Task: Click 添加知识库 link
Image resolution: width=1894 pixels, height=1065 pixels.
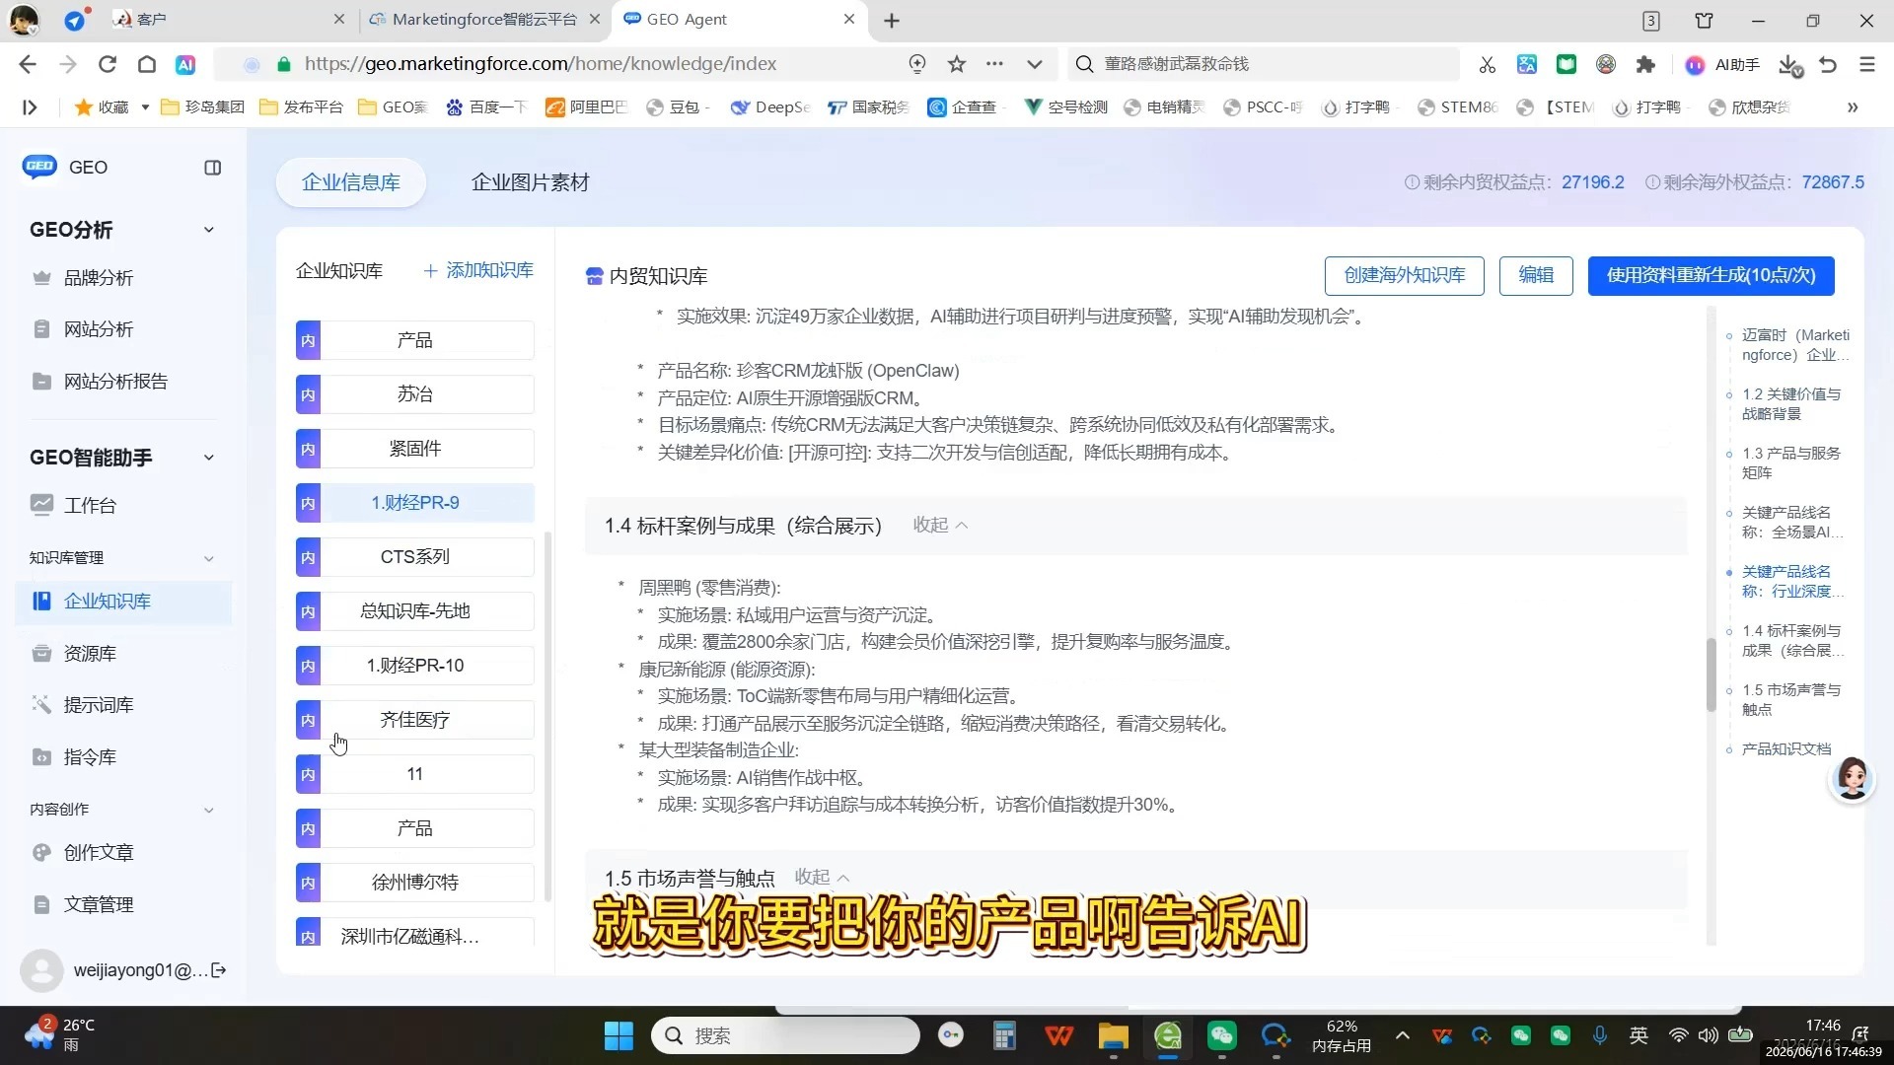Action: [x=478, y=270]
